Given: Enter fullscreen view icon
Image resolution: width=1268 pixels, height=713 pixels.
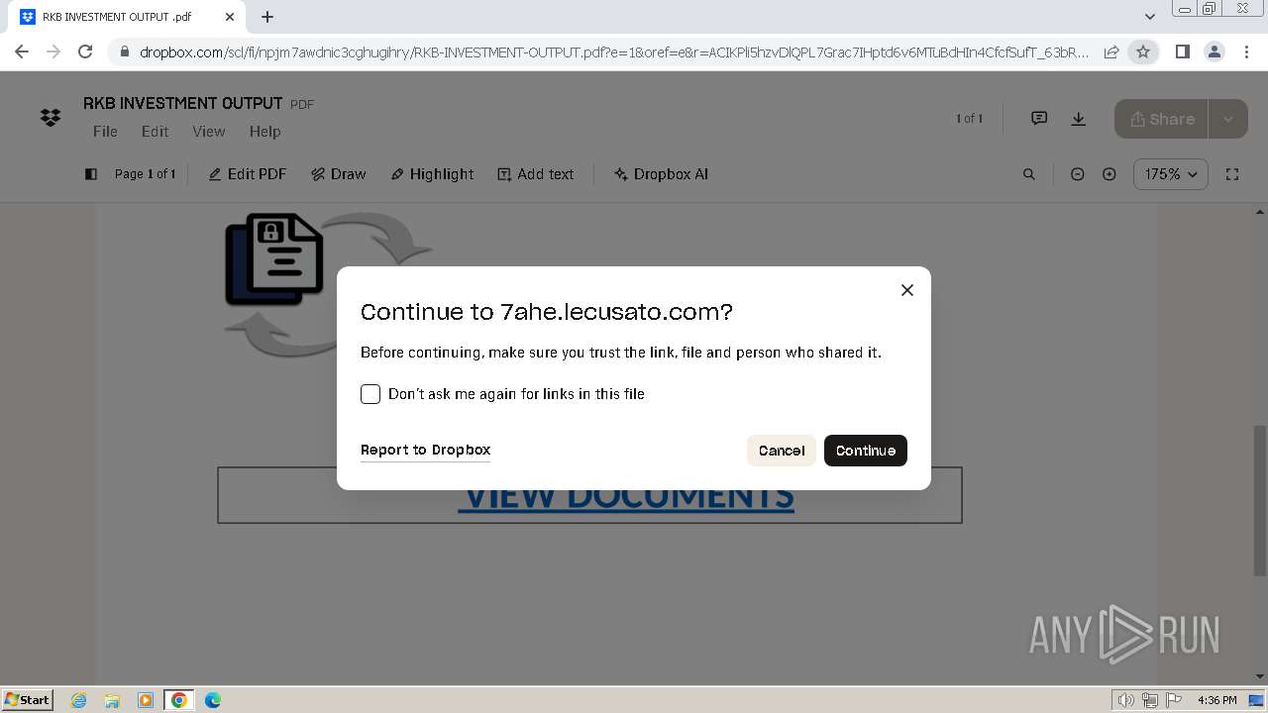Looking at the screenshot, I should pyautogui.click(x=1232, y=174).
